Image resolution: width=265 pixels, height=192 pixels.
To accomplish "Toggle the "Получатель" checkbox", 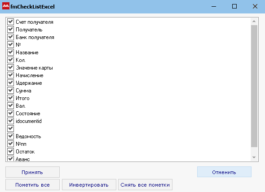I will 10,29.
